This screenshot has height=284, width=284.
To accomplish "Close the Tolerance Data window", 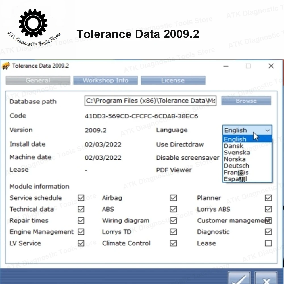I will (x=271, y=66).
